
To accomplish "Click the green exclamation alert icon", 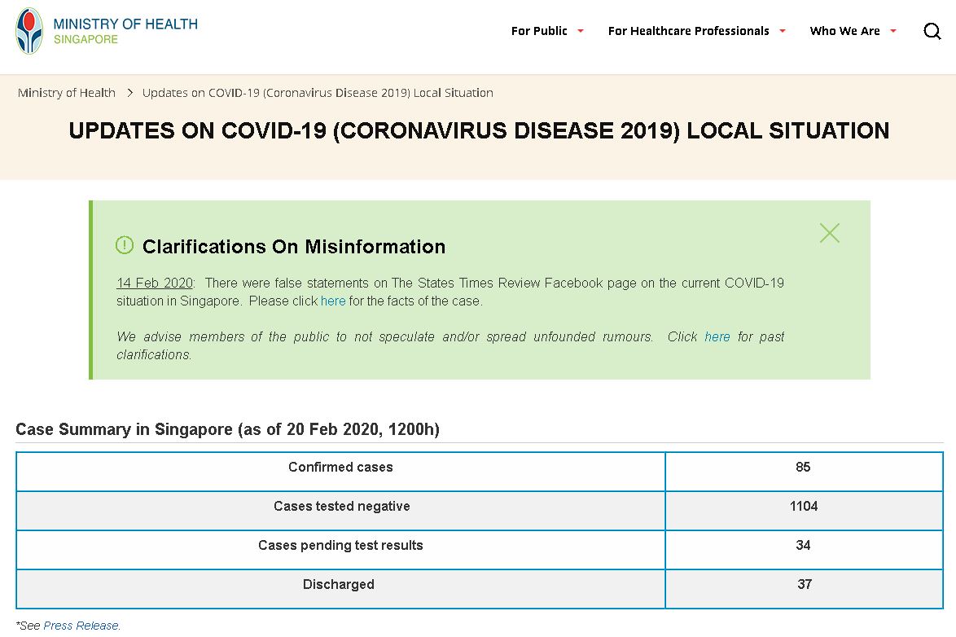I will [x=125, y=245].
